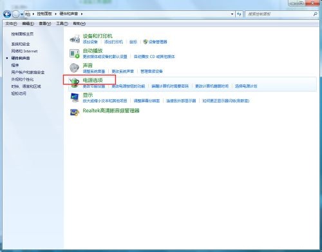Click the 更改计算机睡眠时间 link
The image size is (322, 252).
(212, 86)
